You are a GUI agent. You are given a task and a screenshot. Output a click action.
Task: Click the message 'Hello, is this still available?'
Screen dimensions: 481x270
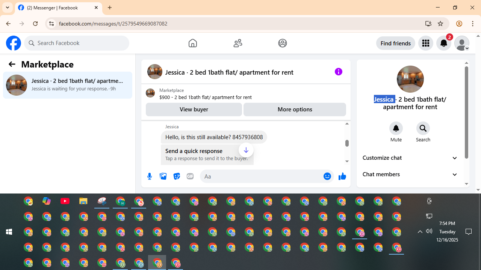point(214,137)
